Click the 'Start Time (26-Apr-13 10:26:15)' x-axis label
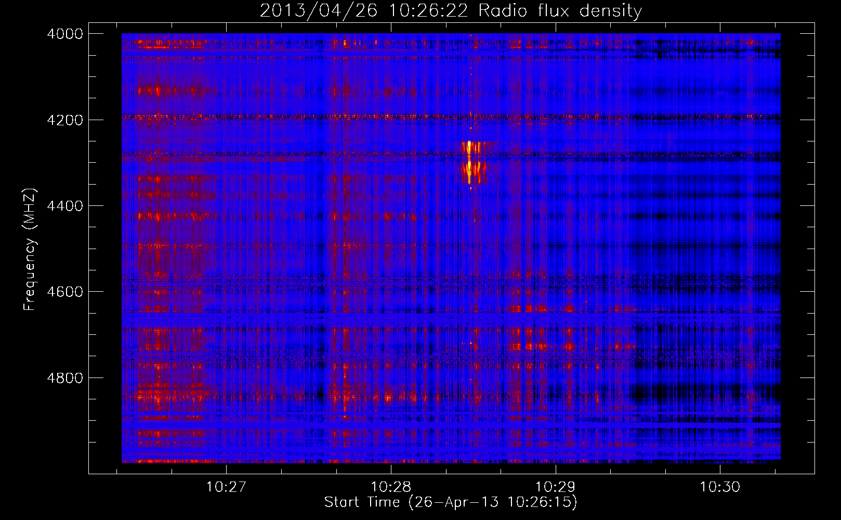 tap(451, 502)
